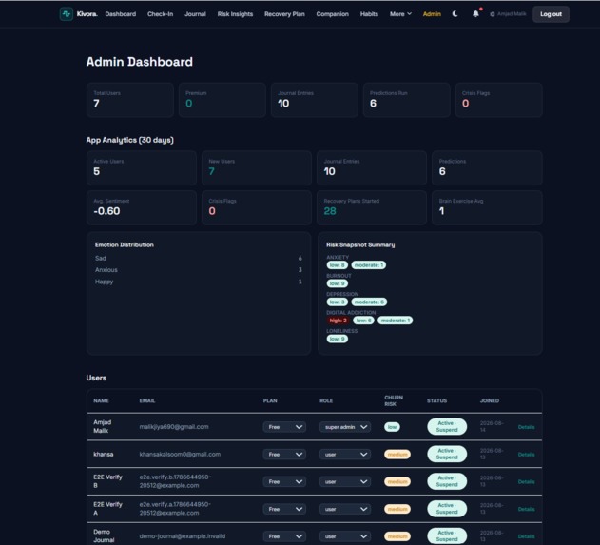Click the Anxiety moderate: 1 badge
600x545 pixels.
(369, 264)
